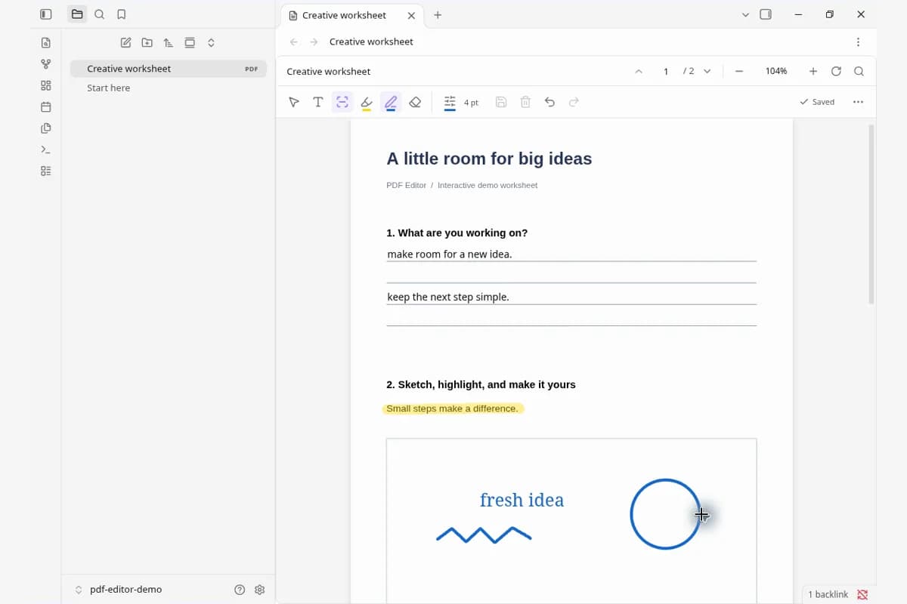
Task: Go to next PDF page
Action: tap(707, 71)
